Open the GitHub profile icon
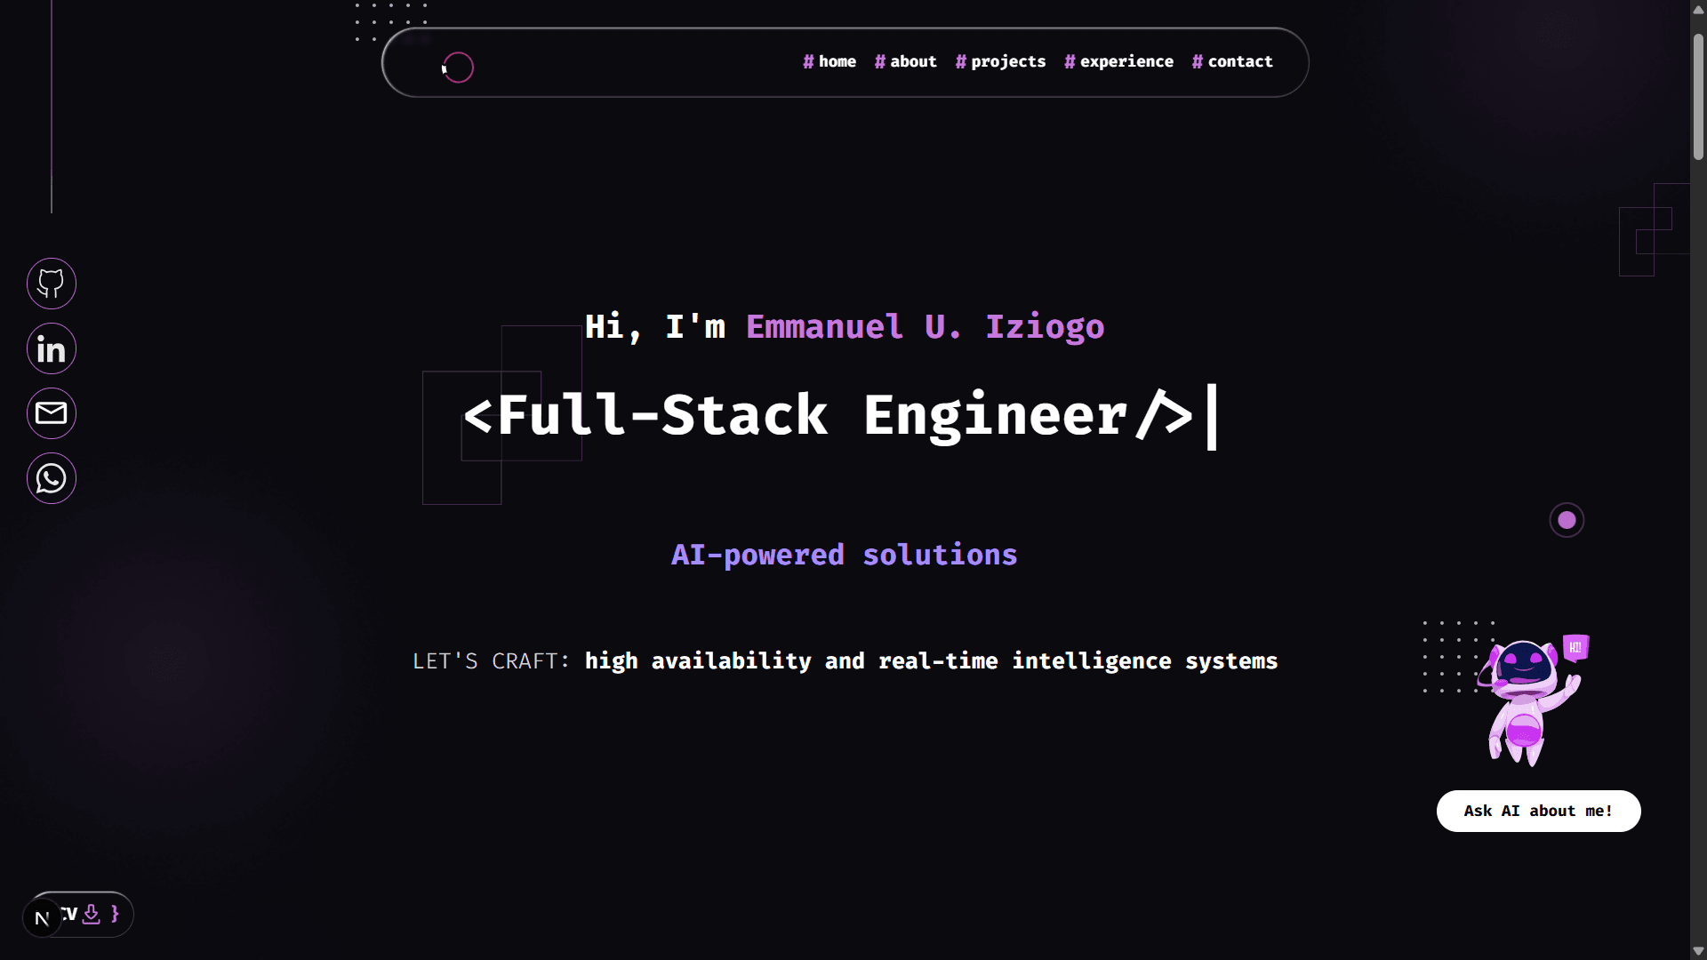1707x960 pixels. [52, 284]
